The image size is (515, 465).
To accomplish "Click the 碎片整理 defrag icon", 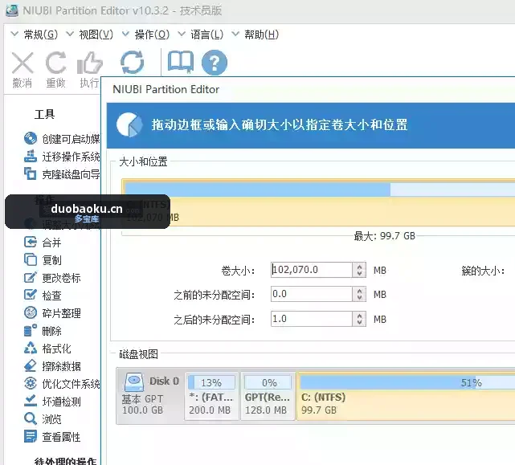I will [x=31, y=312].
